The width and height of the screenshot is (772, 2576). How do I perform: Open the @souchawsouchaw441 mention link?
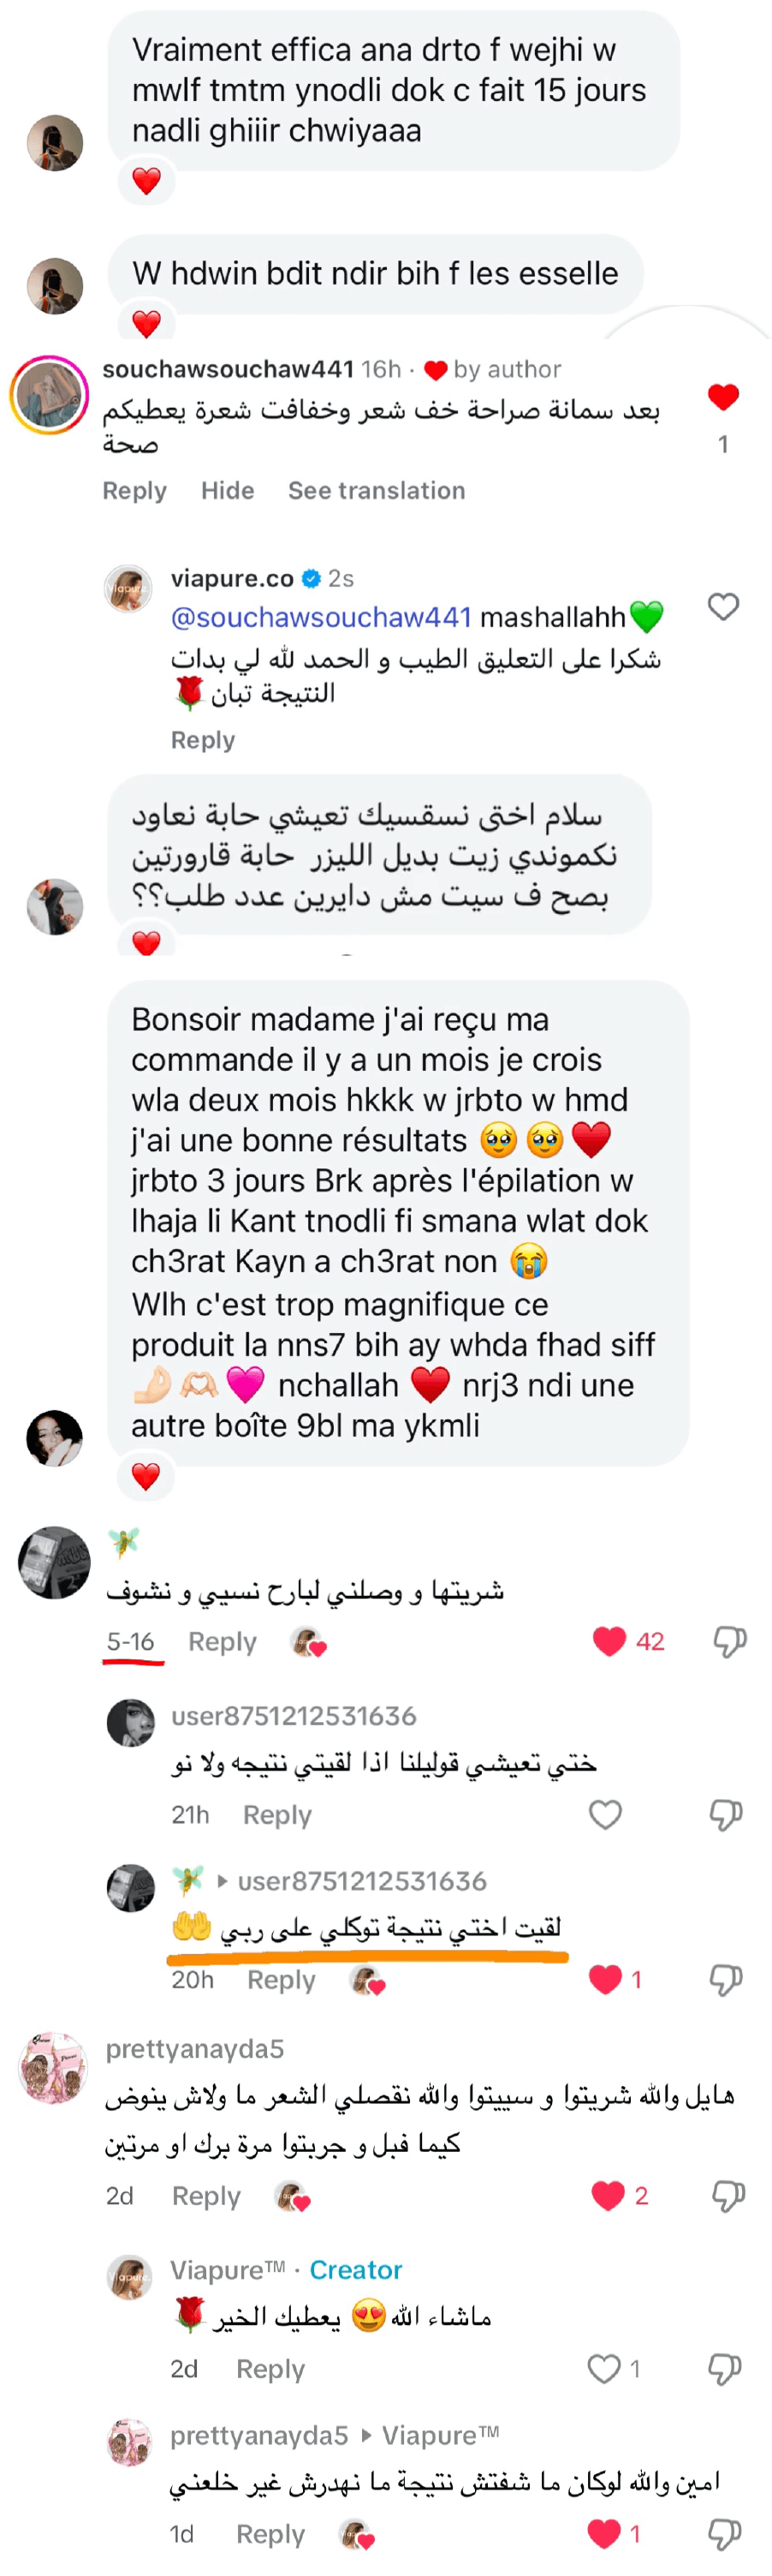[x=321, y=617]
